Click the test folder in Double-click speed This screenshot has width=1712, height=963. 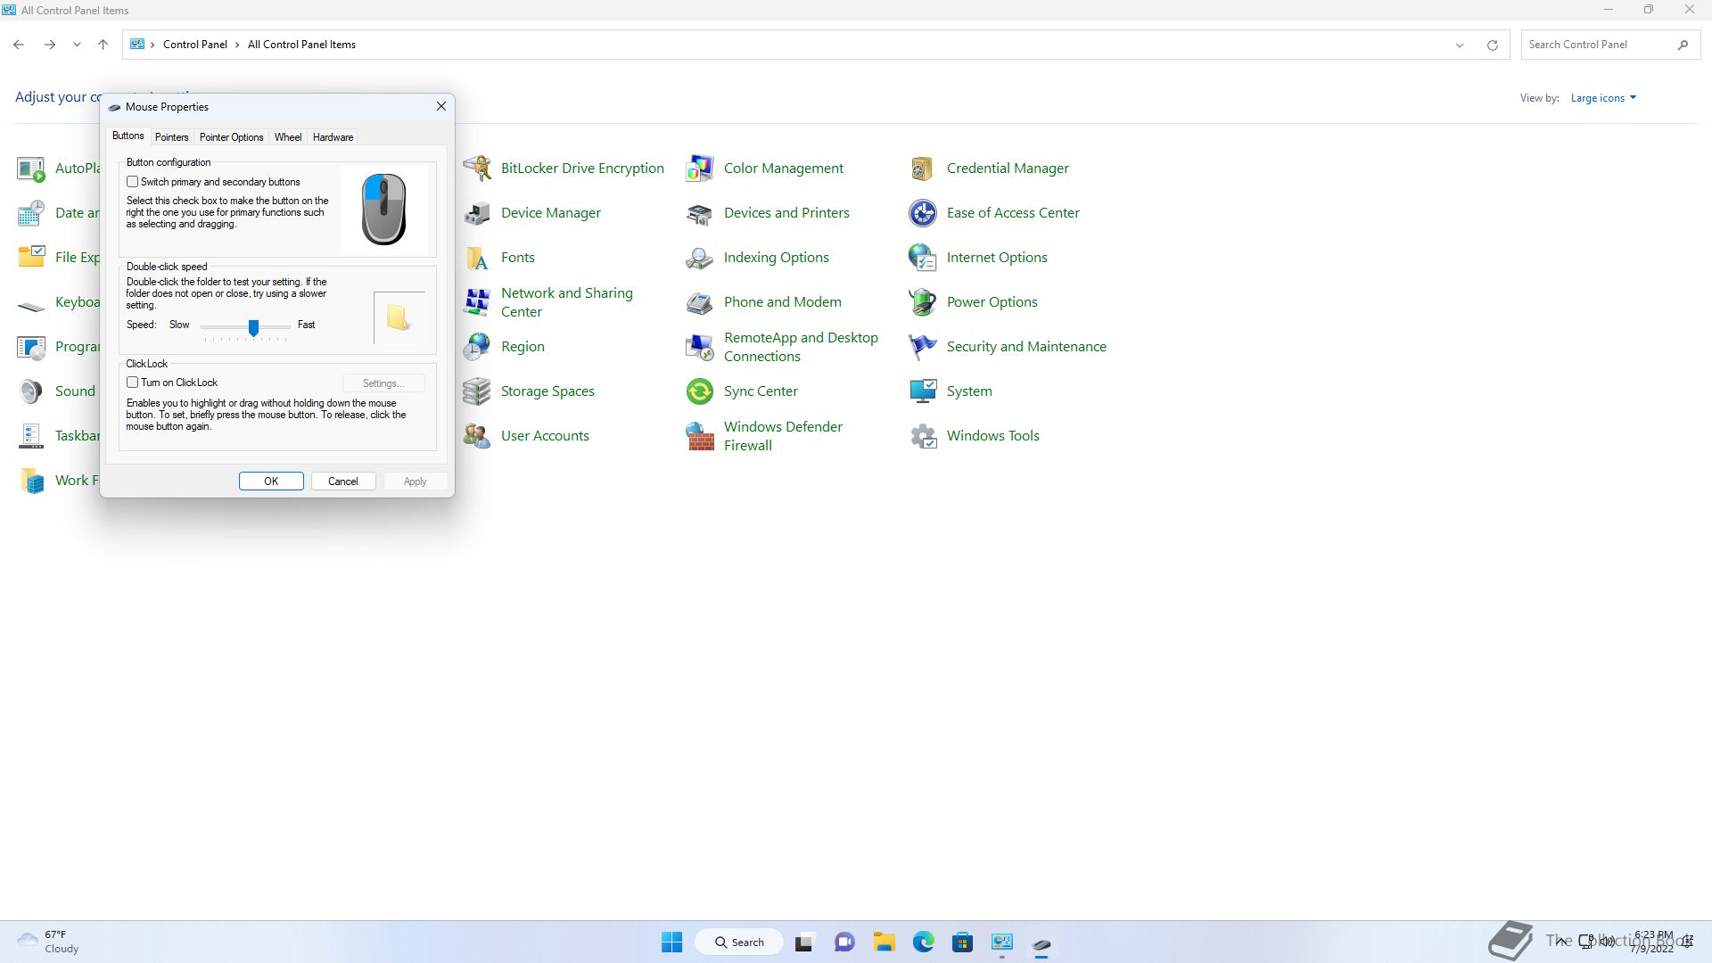coord(399,317)
